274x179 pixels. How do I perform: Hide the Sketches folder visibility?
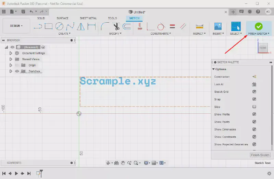(x=17, y=71)
